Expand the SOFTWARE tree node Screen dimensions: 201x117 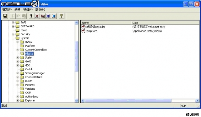click(13, 26)
